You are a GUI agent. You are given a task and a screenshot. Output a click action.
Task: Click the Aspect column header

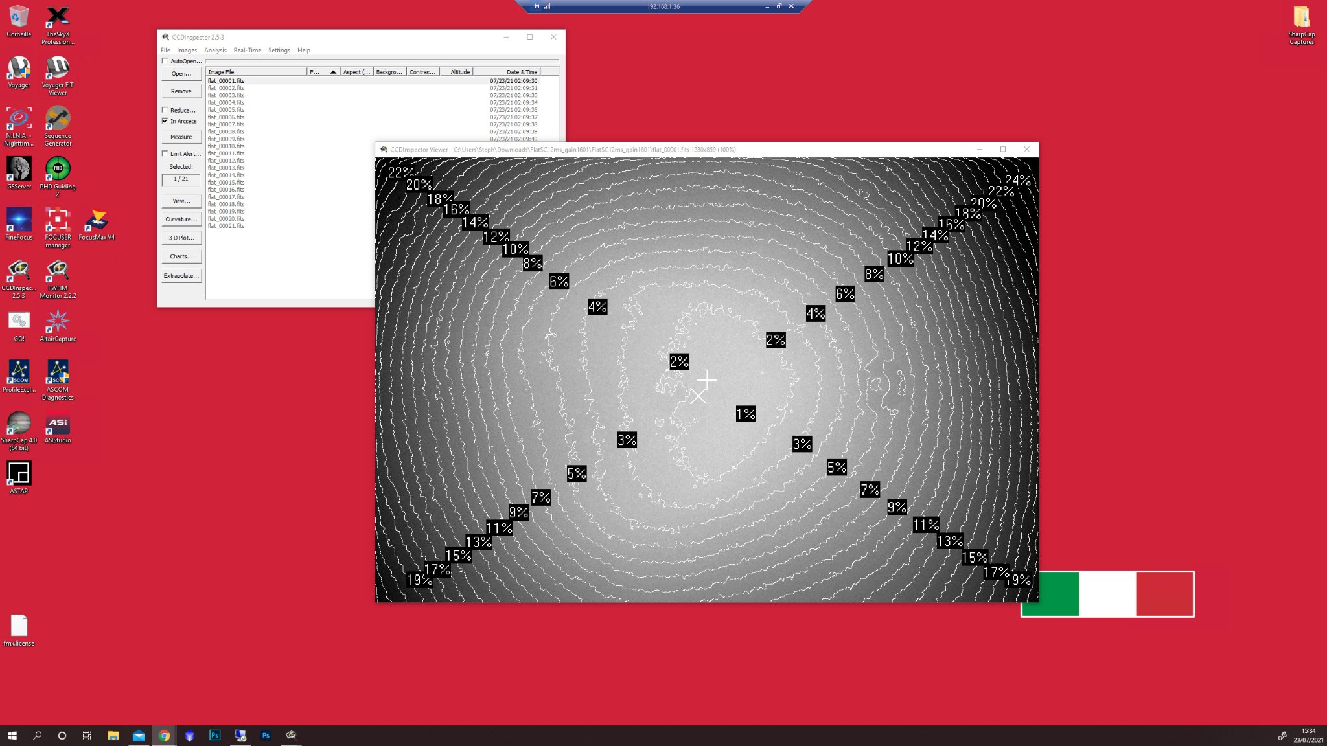pos(357,72)
